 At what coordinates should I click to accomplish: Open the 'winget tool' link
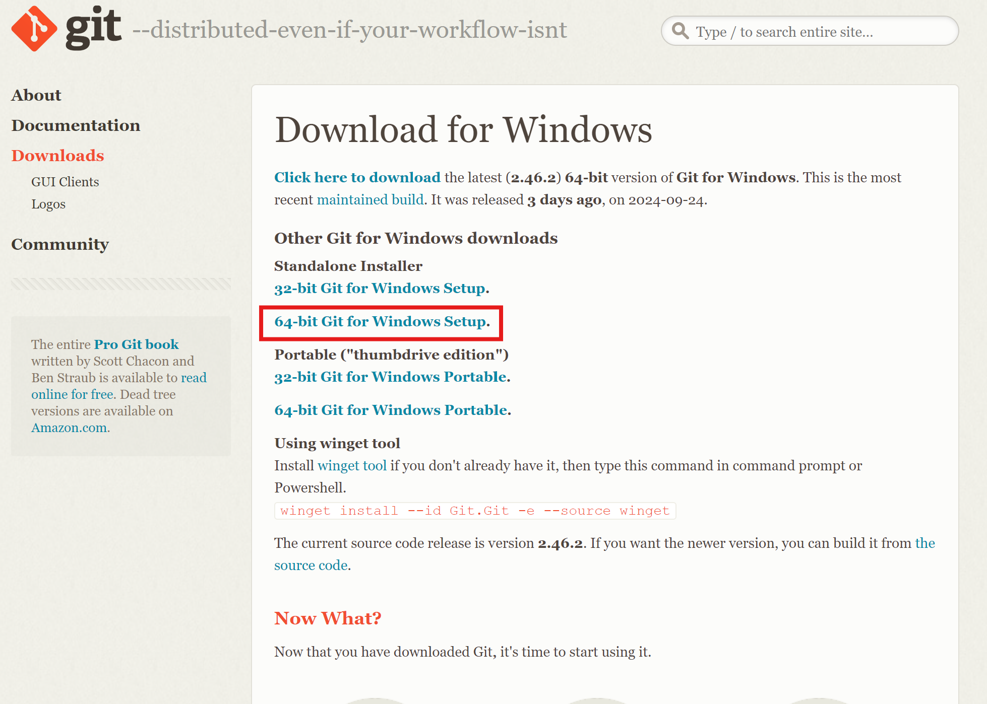coord(352,465)
